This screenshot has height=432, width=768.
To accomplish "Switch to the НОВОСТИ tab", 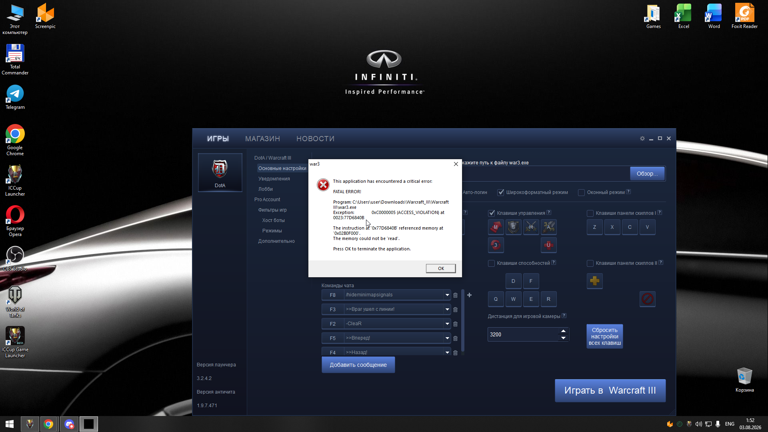I will click(315, 139).
